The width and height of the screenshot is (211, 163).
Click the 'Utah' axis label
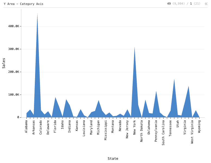click(x=178, y=124)
